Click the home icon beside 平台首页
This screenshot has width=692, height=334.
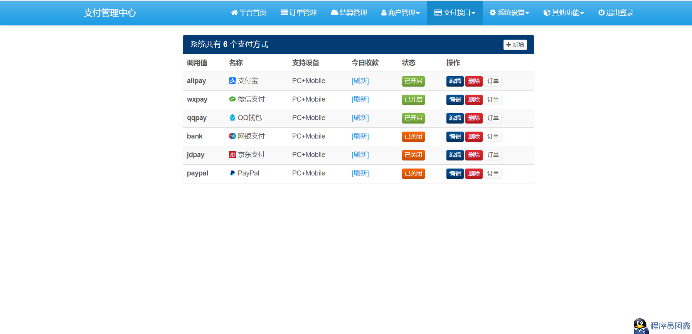pos(234,13)
